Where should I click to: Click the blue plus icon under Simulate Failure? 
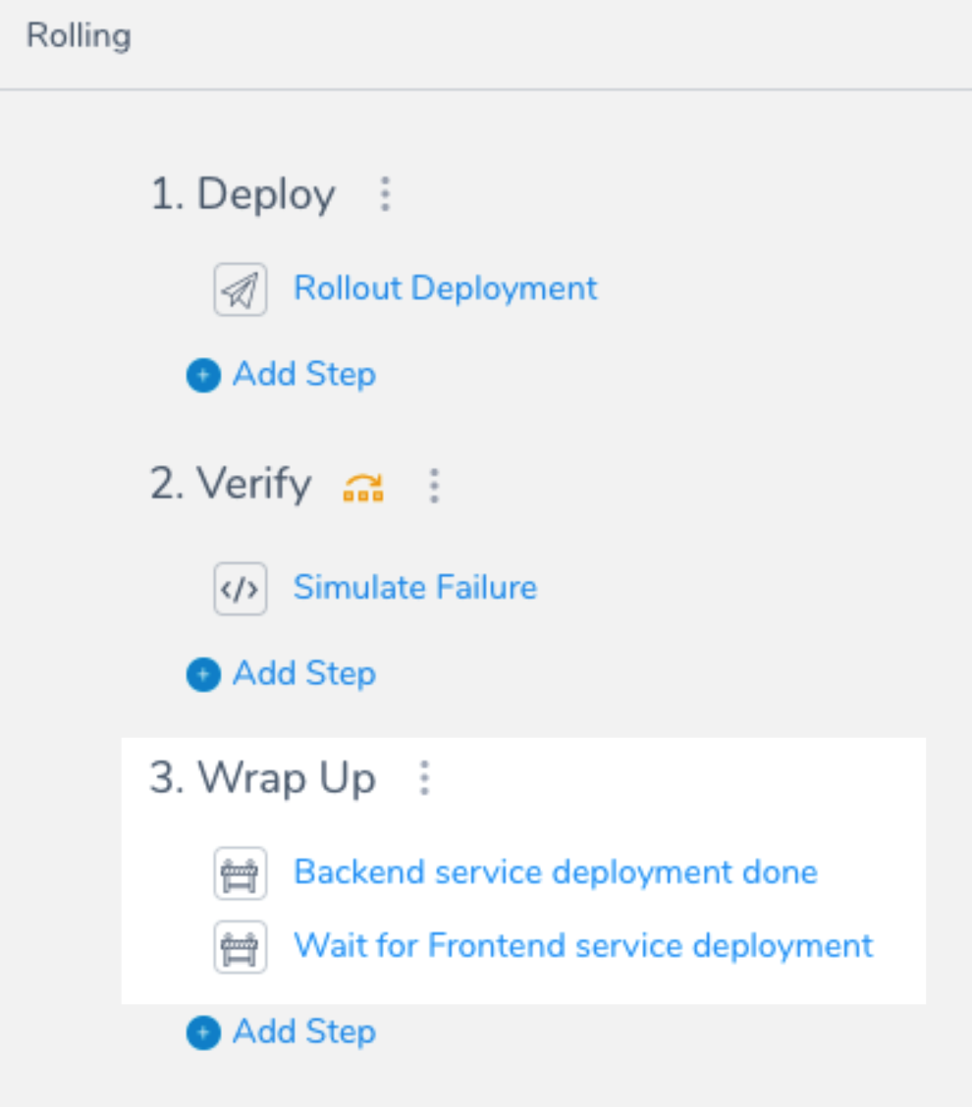pyautogui.click(x=203, y=675)
